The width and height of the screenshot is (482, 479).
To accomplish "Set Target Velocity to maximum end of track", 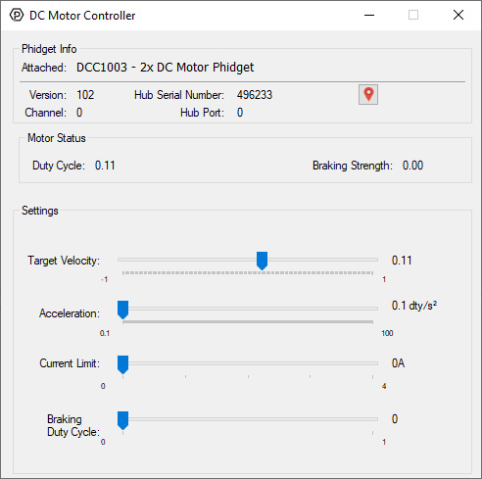I will pos(372,260).
